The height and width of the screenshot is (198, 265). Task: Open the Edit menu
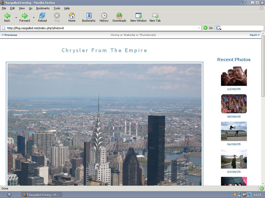click(x=12, y=8)
